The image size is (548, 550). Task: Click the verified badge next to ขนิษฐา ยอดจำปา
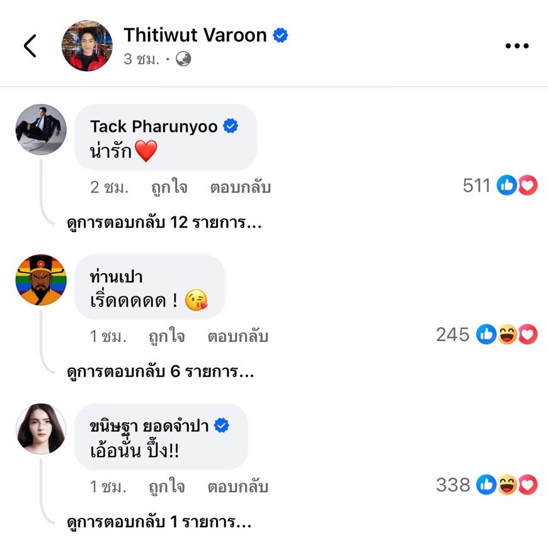222,426
